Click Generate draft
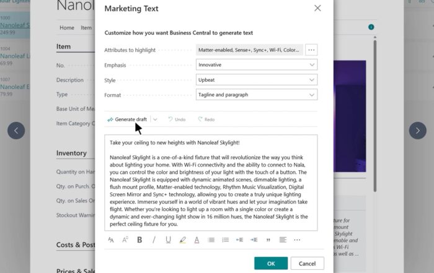 (x=127, y=119)
